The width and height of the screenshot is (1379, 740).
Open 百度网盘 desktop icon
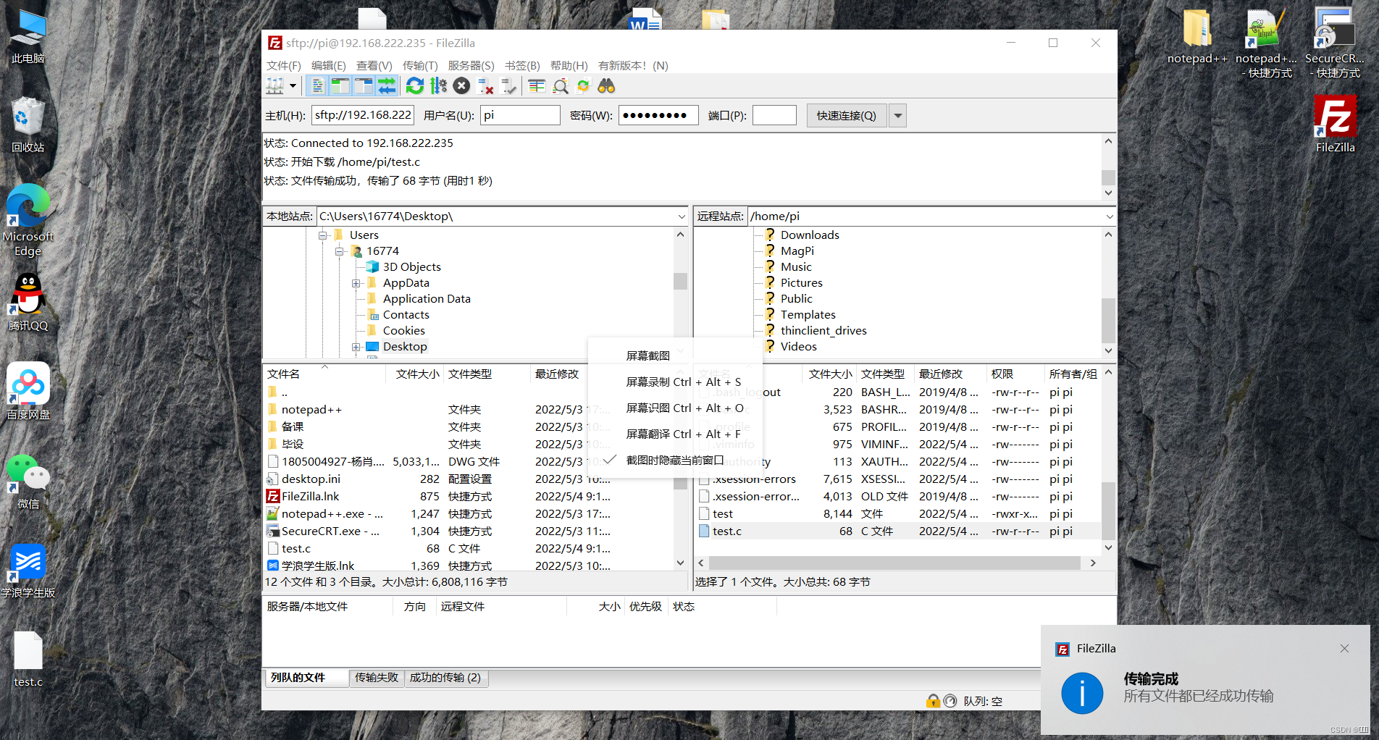pyautogui.click(x=28, y=391)
